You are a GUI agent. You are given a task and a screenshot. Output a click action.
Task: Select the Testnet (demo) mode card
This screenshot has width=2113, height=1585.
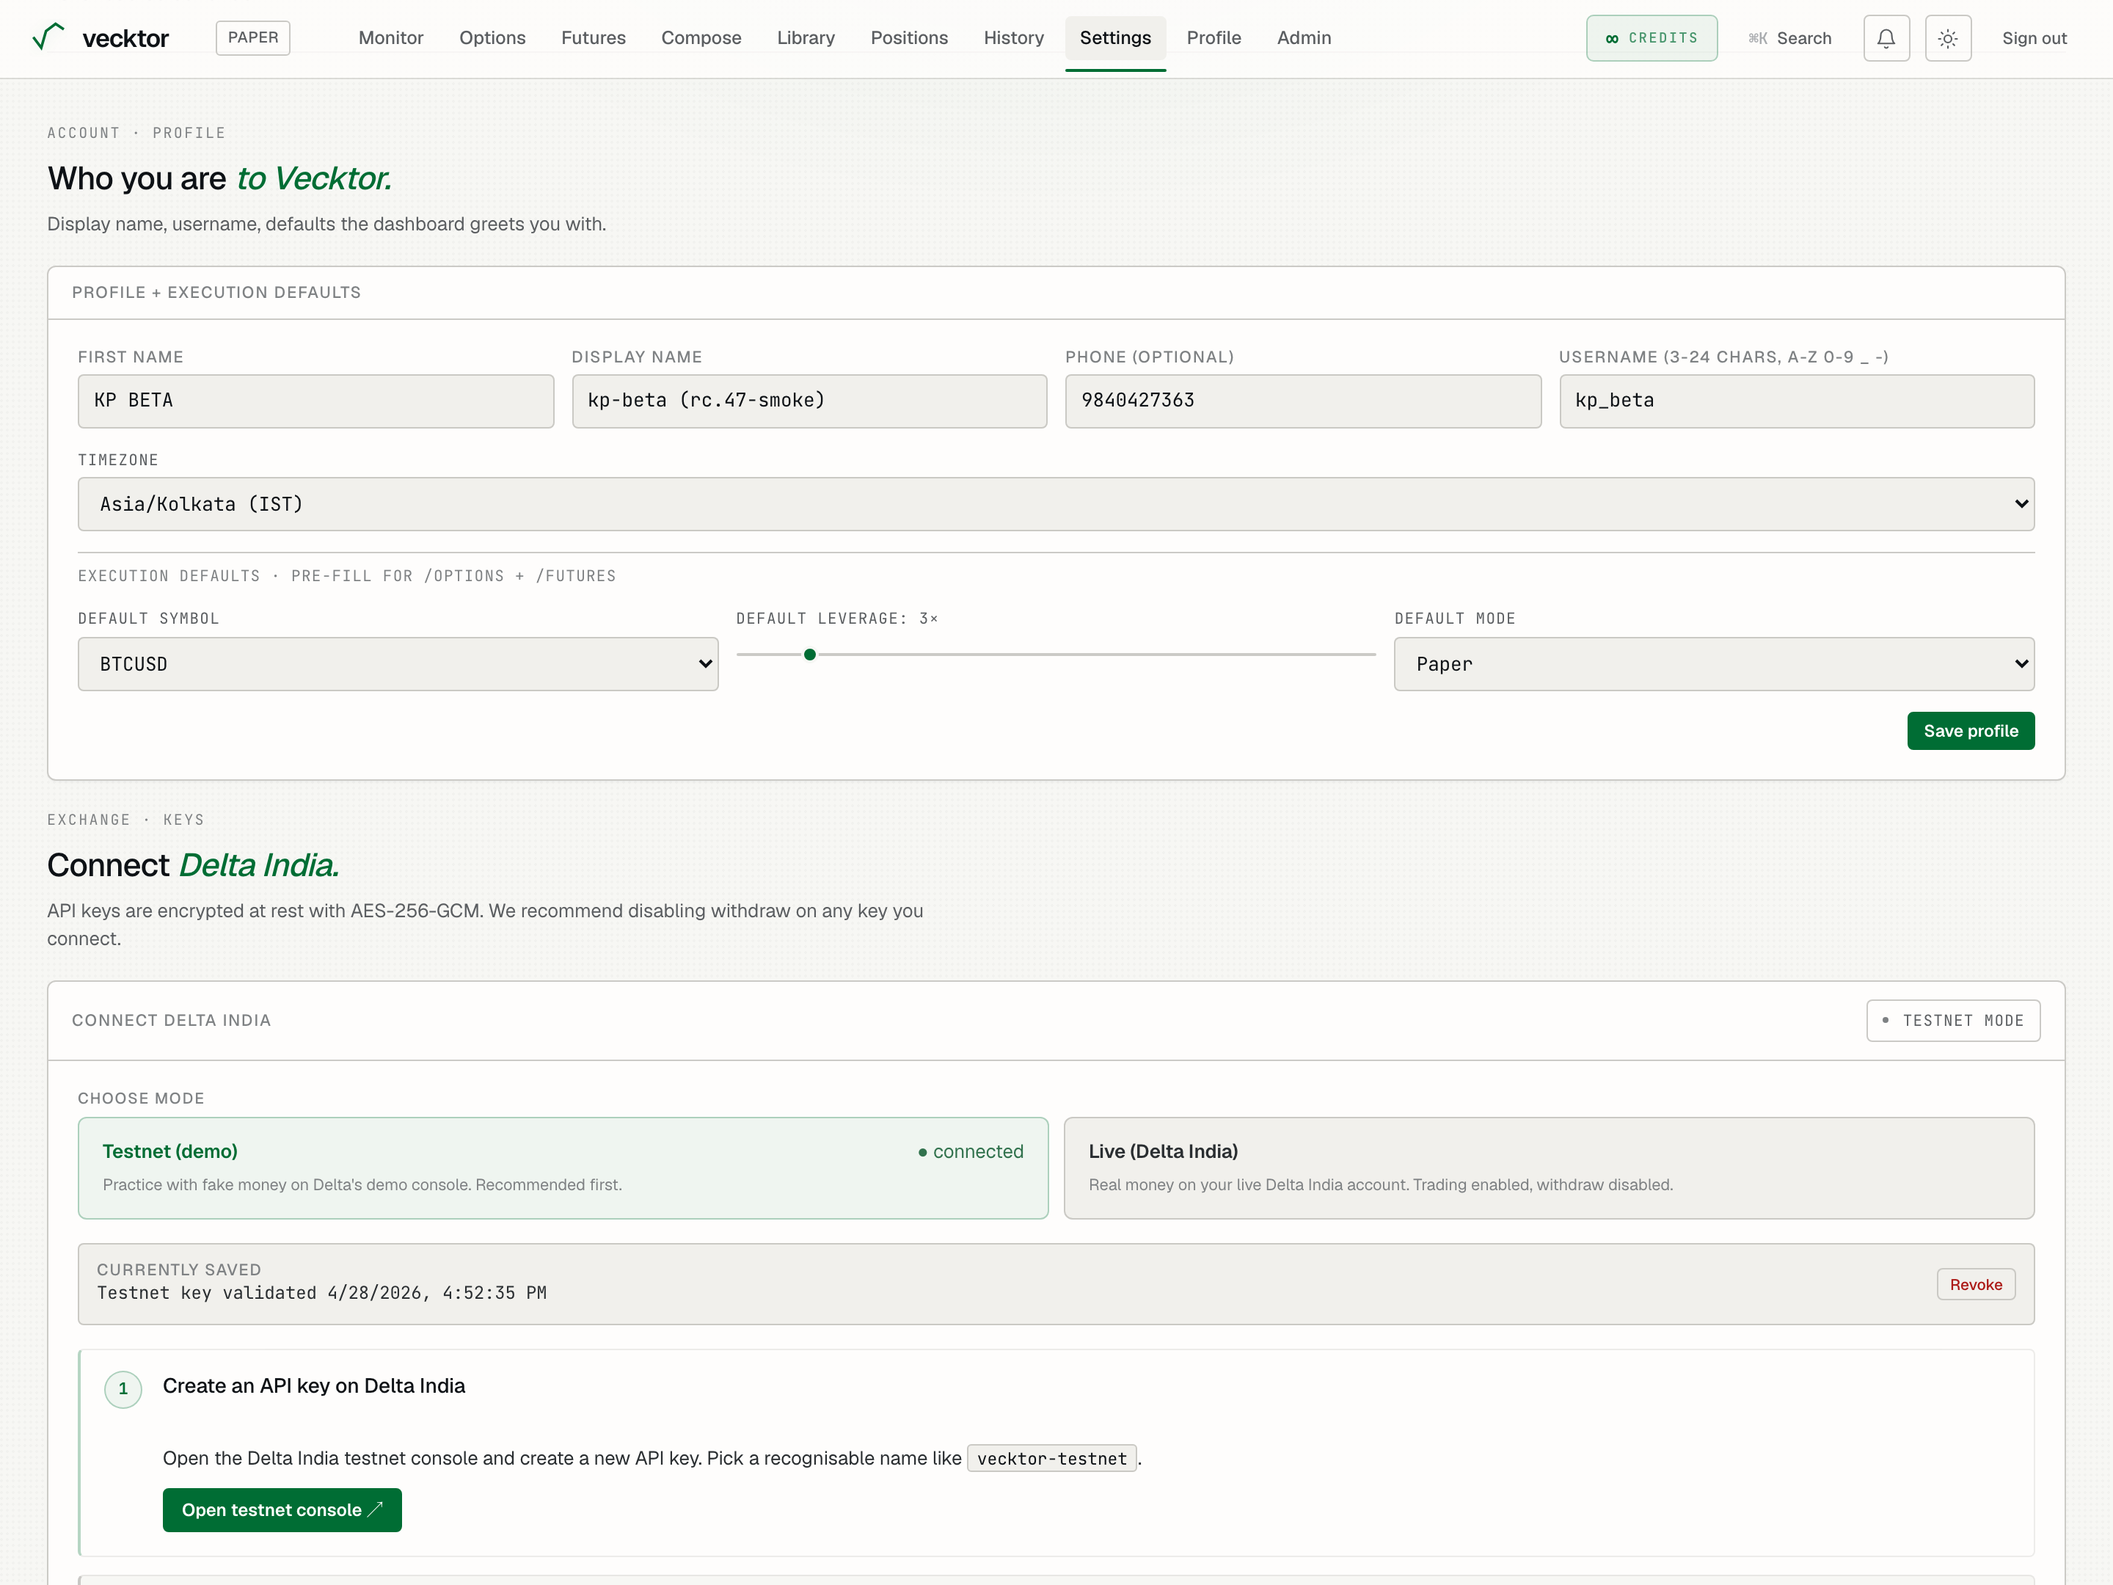(563, 1167)
